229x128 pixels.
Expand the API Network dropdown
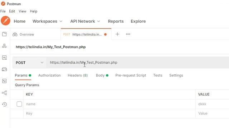(x=85, y=21)
